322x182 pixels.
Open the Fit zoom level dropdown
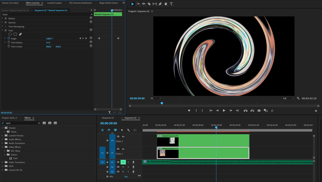[x=156, y=98]
